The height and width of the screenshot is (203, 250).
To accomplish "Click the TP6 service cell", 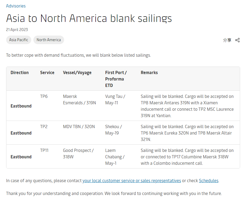I will coord(44,96).
